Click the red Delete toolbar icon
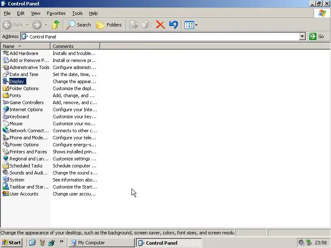Screen dimensions: 331x248 161,25
